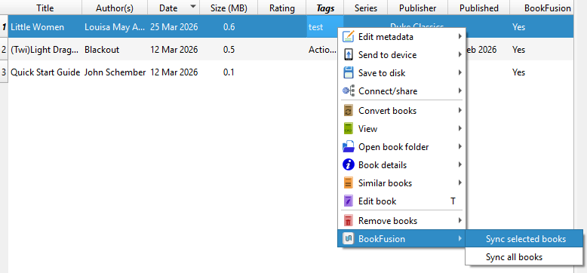Select Remove books menu entry

pyautogui.click(x=401, y=221)
